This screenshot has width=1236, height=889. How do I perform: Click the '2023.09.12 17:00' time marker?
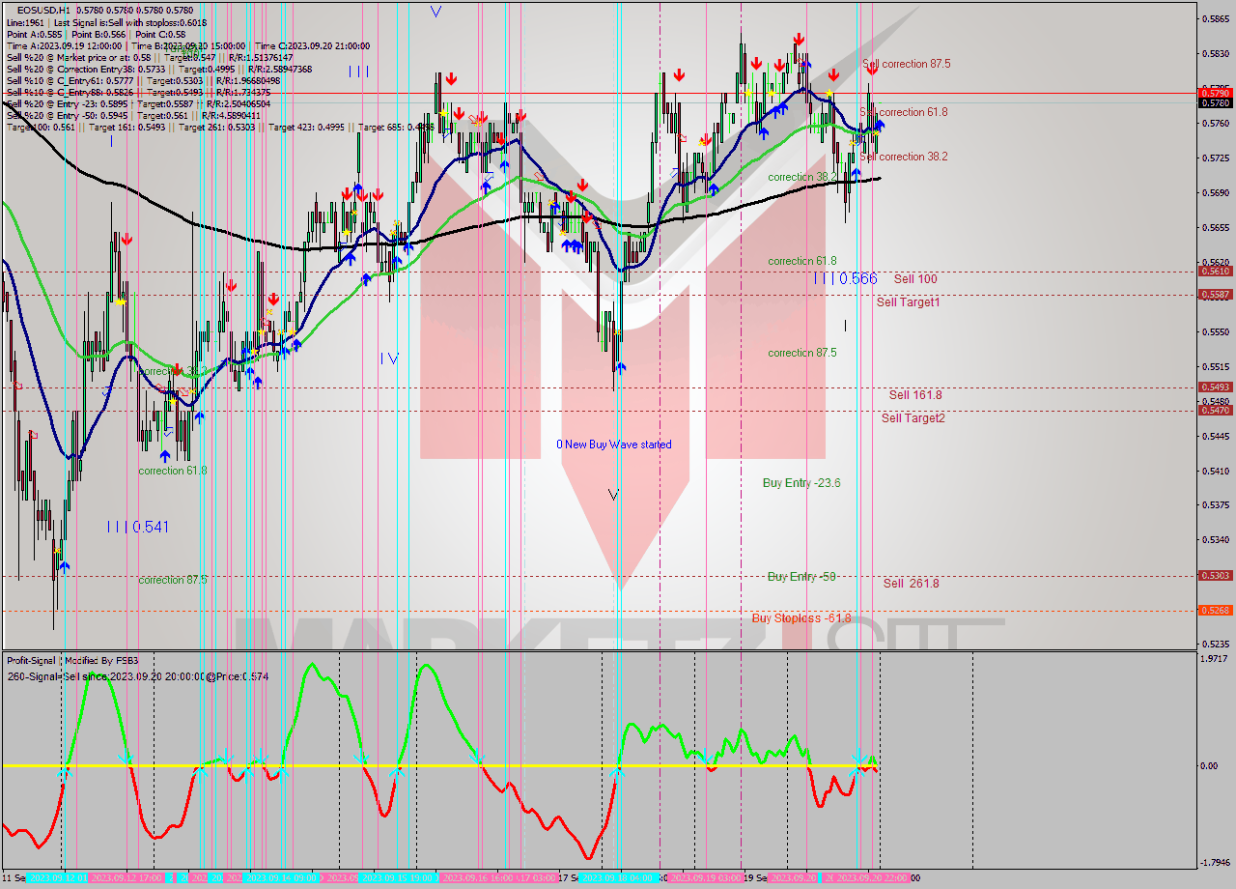pos(127,878)
